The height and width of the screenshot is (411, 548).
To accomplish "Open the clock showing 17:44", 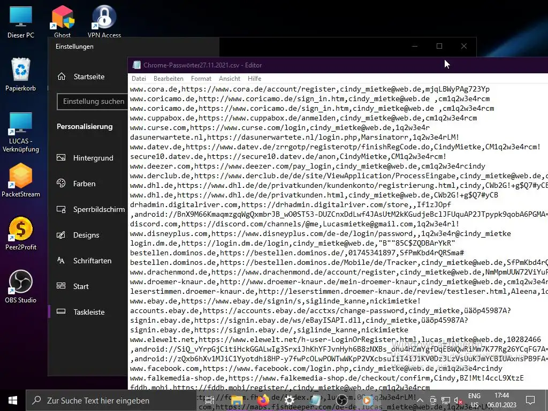I will click(501, 400).
